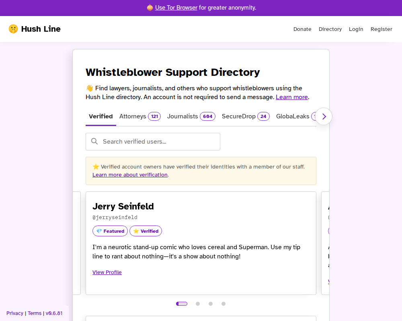The width and height of the screenshot is (402, 321).
Task: Click the Jerry Seinfeld card heading
Action: [123, 206]
